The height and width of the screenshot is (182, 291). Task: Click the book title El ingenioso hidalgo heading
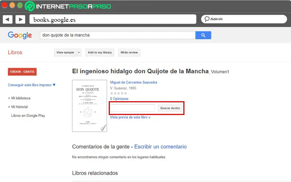[x=140, y=71]
